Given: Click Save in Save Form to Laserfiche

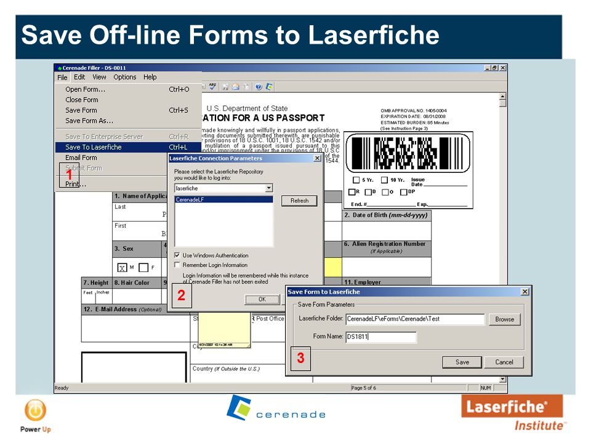Looking at the screenshot, I should tap(462, 362).
